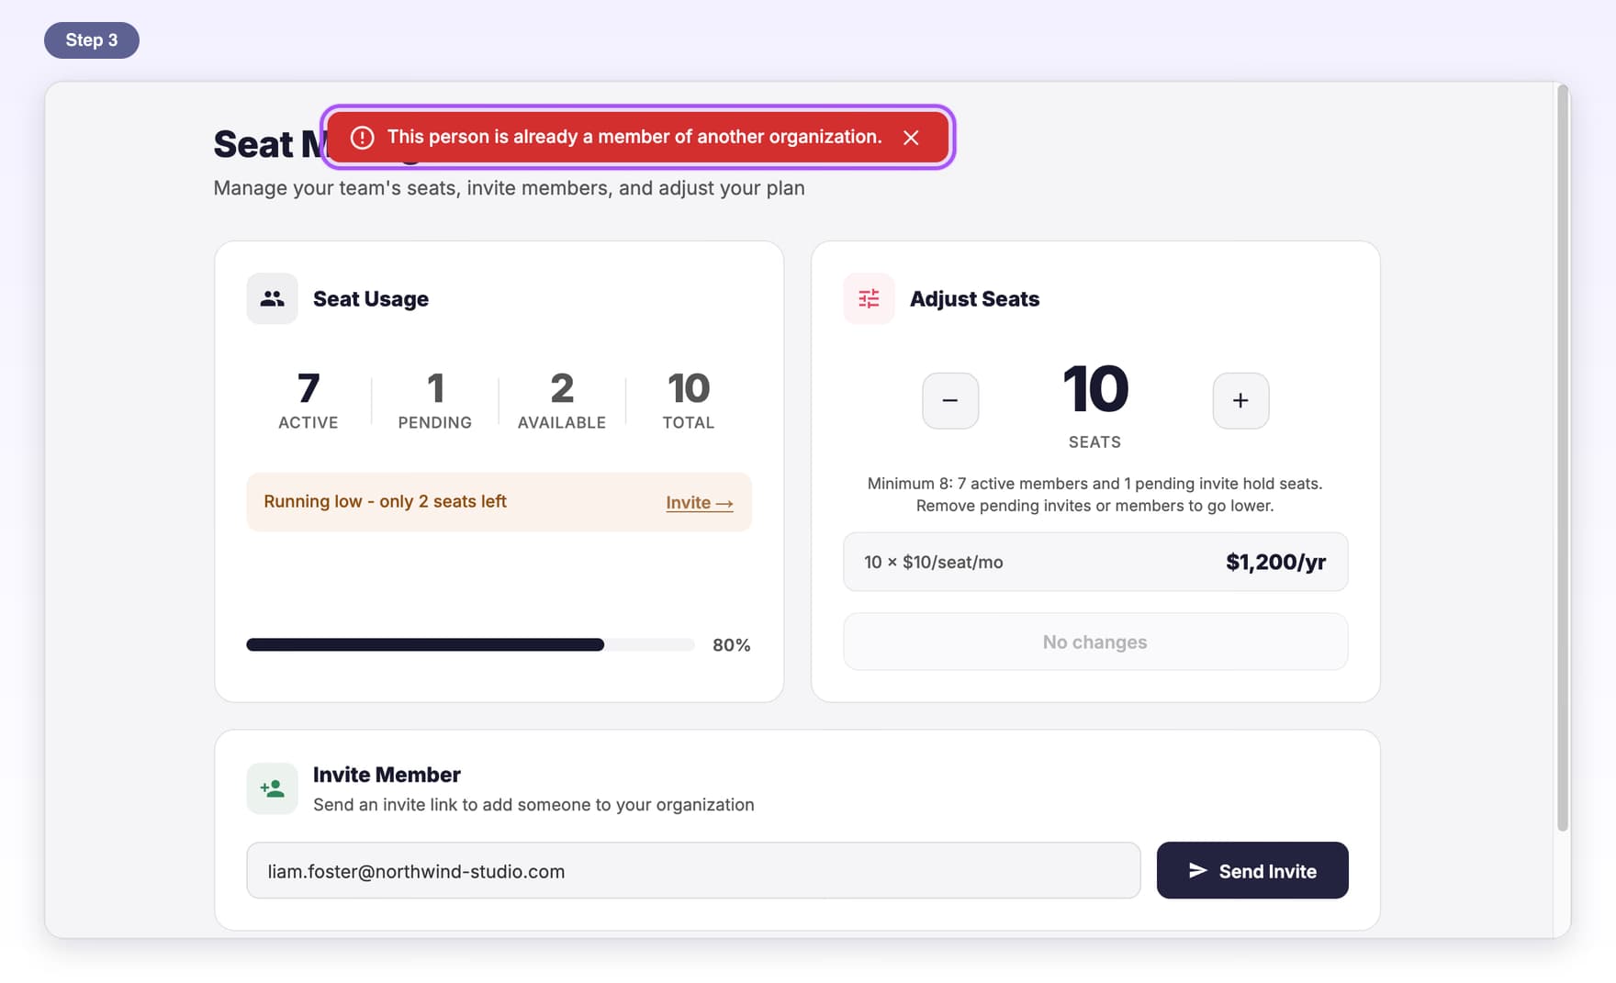Click the 'Minimum 8' seat restriction note
Viewport: 1616px width, 983px height.
coord(1095,495)
